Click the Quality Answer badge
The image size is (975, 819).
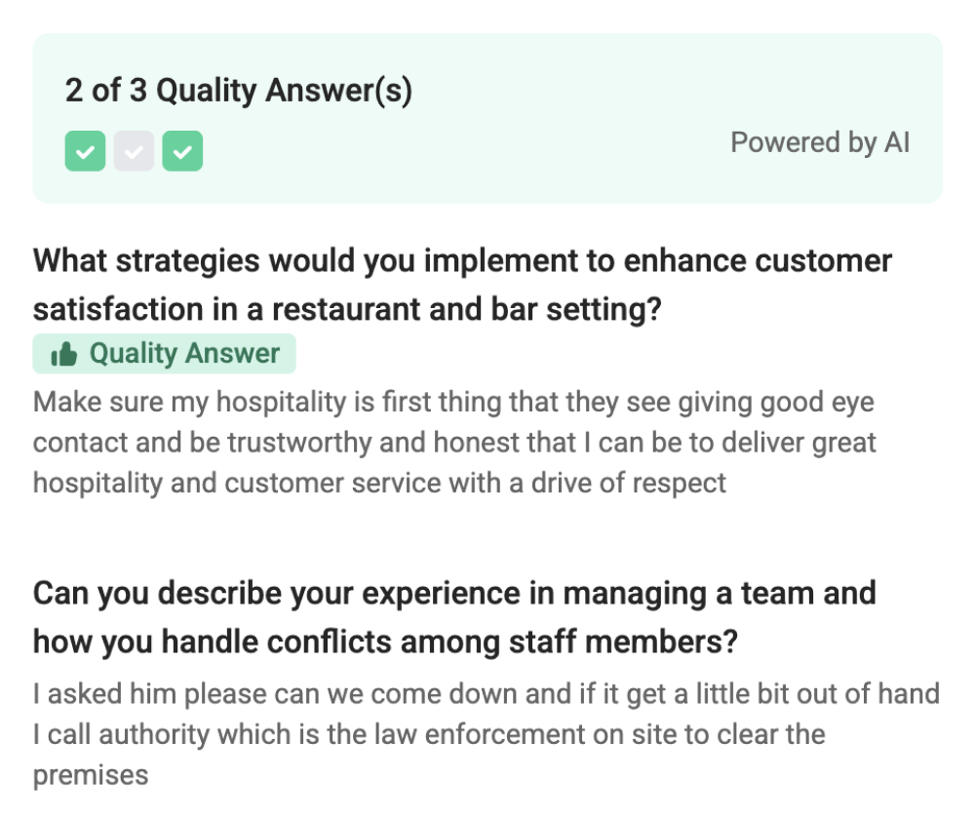point(164,354)
